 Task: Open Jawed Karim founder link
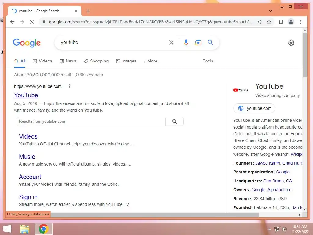click(x=267, y=163)
